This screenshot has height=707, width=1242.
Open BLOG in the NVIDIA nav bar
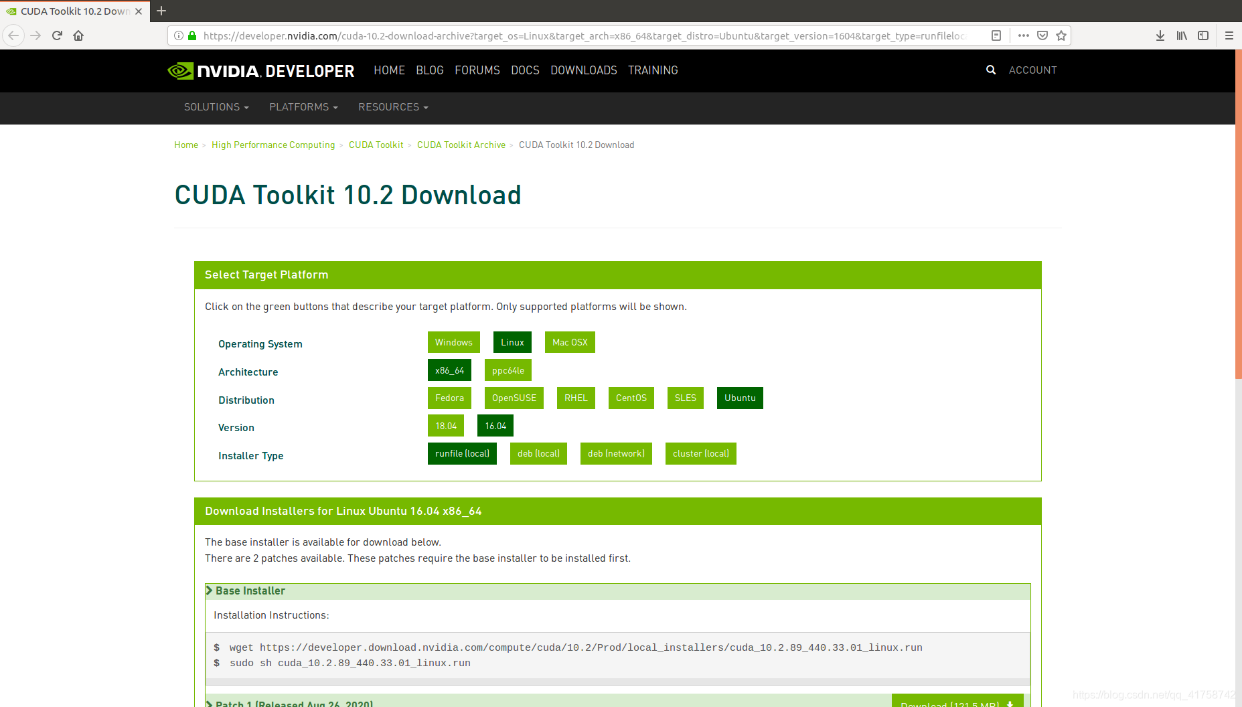(430, 70)
